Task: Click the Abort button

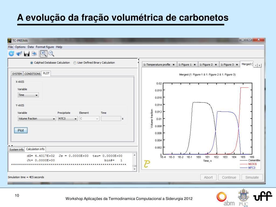Action: tap(208, 177)
